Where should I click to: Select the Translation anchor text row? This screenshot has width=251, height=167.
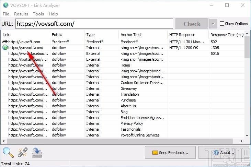(123, 94)
